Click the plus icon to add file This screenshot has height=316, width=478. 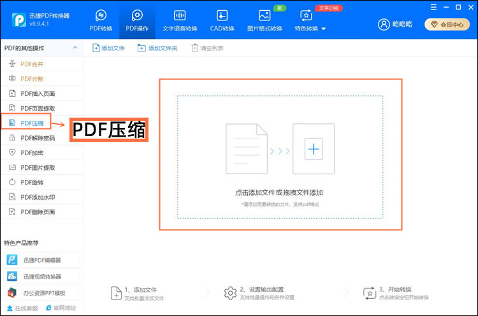click(x=314, y=149)
